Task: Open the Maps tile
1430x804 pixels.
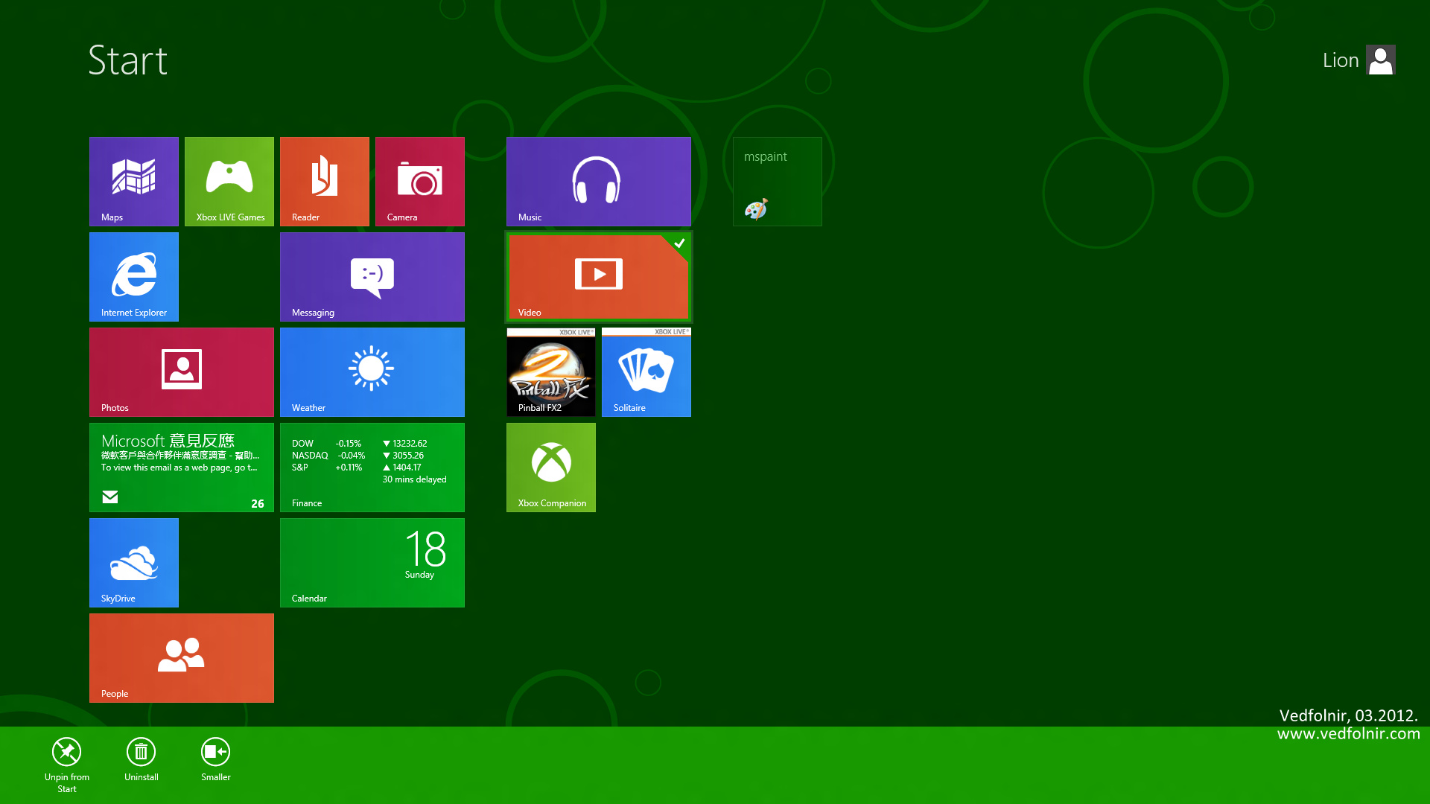Action: 134,182
